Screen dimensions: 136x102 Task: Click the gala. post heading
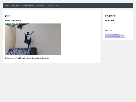8,16
